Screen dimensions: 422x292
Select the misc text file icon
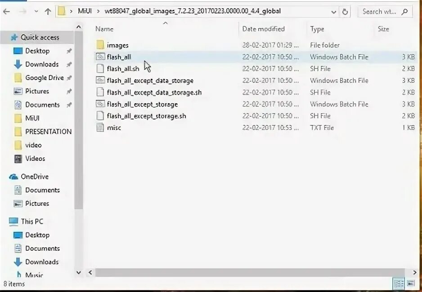point(100,127)
